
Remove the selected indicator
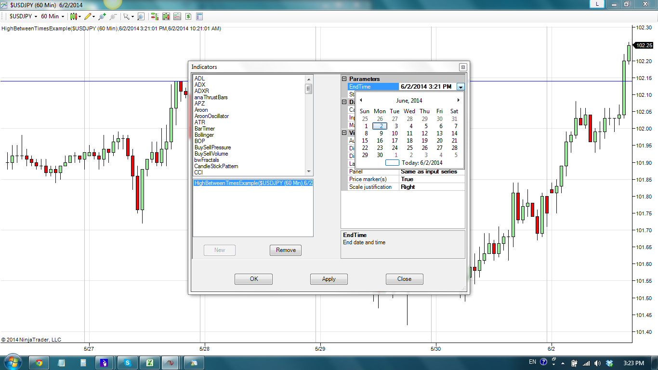point(286,250)
